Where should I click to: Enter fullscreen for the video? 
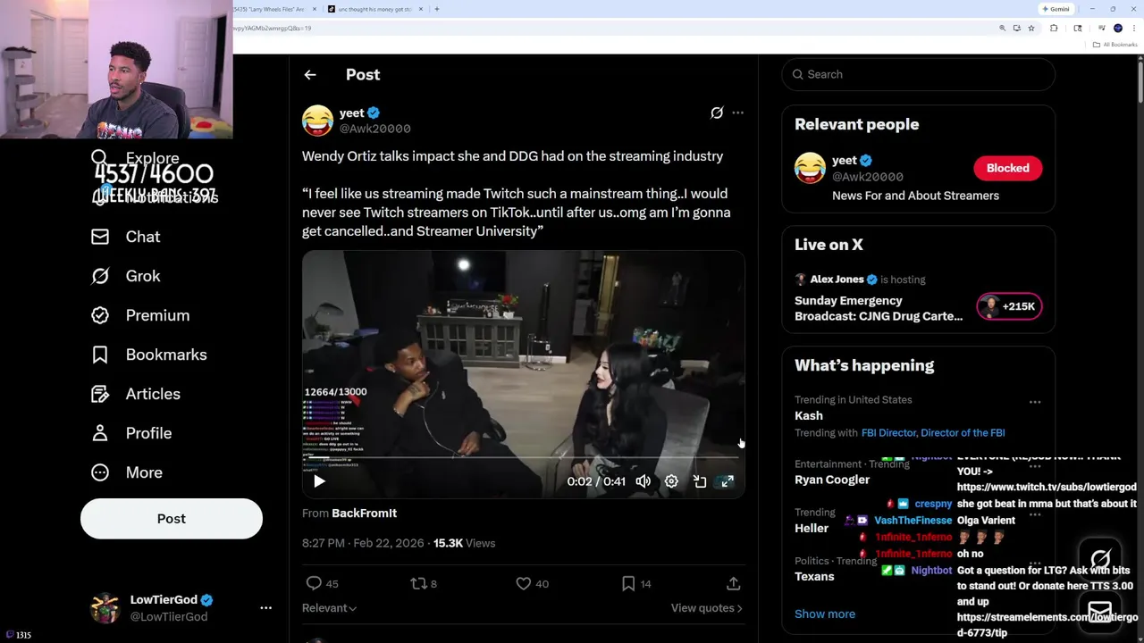pos(728,481)
